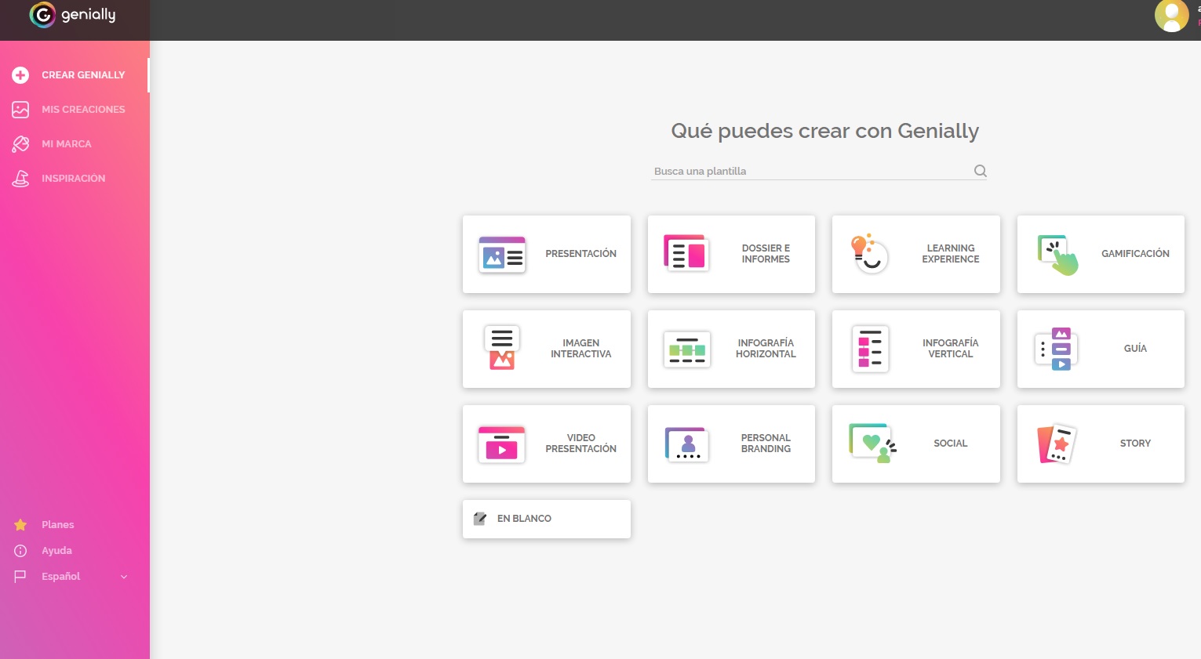This screenshot has width=1201, height=659.
Task: Select the Learning Experience lightbulb icon
Action: pyautogui.click(x=869, y=254)
